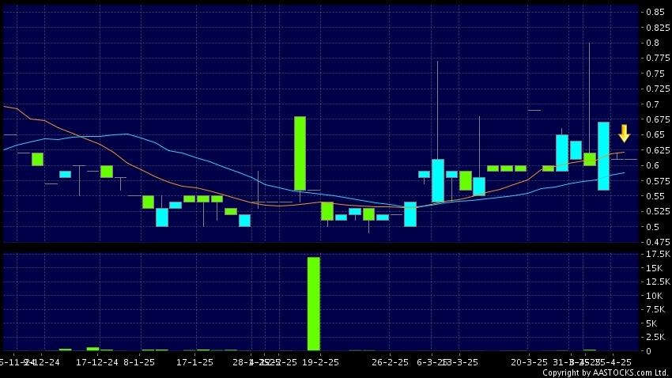This screenshot has height=378, width=672.
Task: Click the tall green candlestick peaking at 0.68
Action: click(x=300, y=153)
